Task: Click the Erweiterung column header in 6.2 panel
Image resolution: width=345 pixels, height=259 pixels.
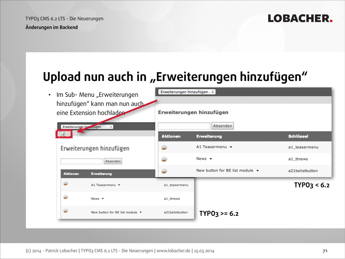Action: [101, 174]
